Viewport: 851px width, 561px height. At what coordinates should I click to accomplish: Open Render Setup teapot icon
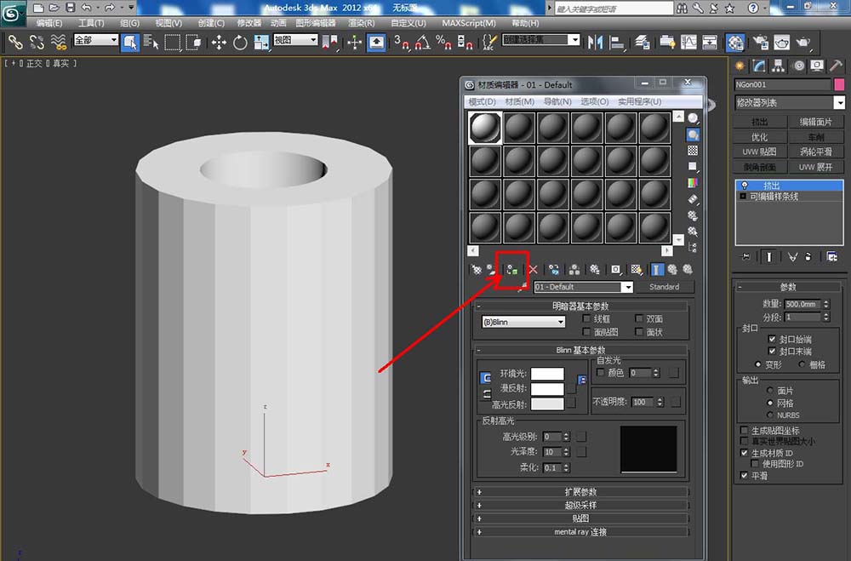point(760,43)
